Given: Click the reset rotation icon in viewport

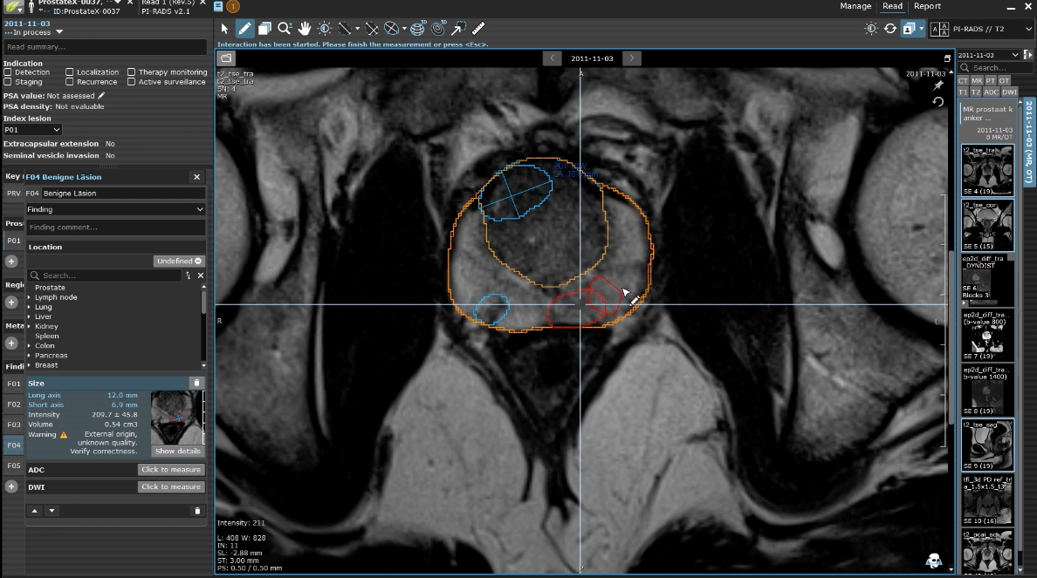Looking at the screenshot, I should tap(937, 102).
